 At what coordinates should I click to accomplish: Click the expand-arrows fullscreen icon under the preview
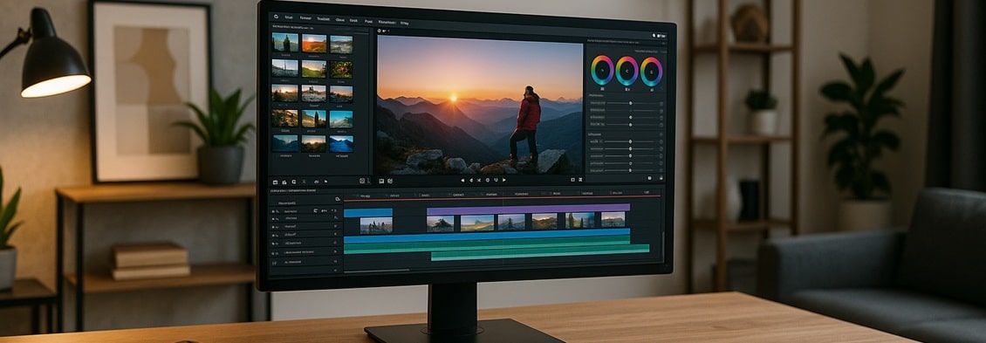[x=580, y=180]
